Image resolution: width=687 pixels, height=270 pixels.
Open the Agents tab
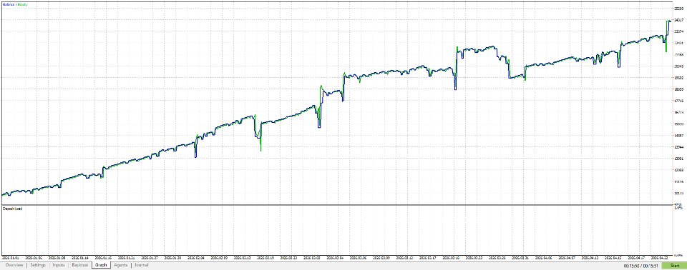coord(120,265)
